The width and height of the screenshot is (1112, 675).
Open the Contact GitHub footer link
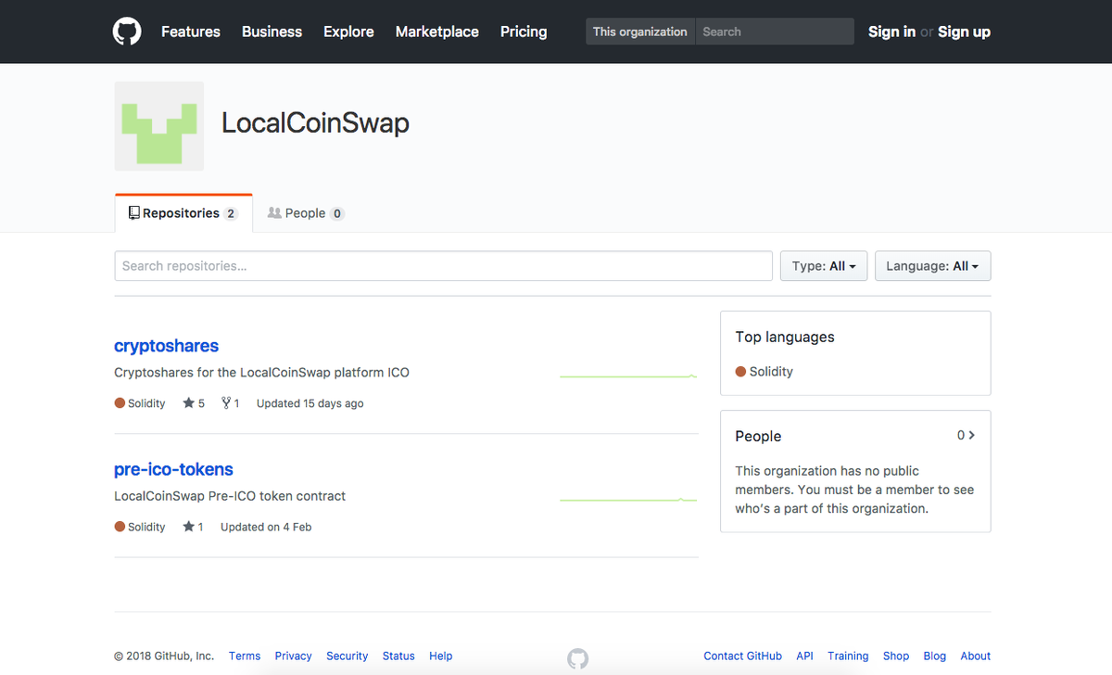coord(742,656)
